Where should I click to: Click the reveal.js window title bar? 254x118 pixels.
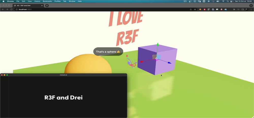(63, 75)
